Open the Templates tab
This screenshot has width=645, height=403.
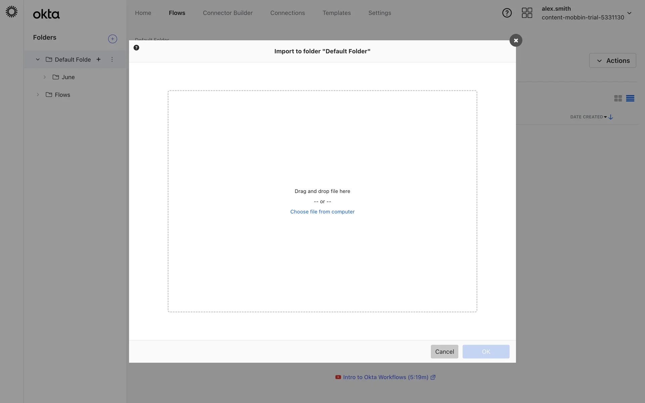coord(337,13)
